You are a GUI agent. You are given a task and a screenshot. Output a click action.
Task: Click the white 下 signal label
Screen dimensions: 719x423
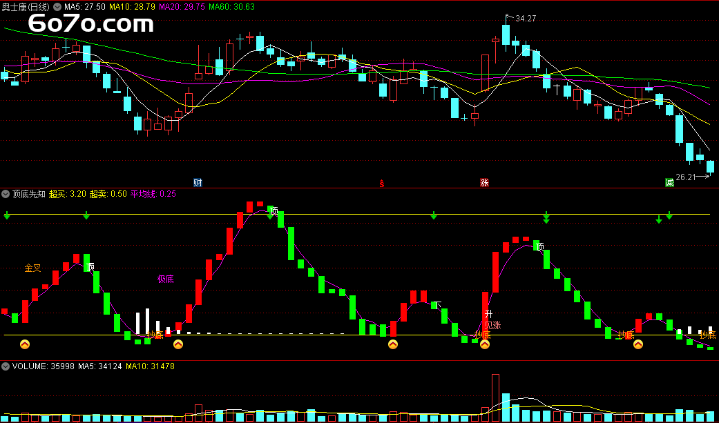tap(437, 305)
